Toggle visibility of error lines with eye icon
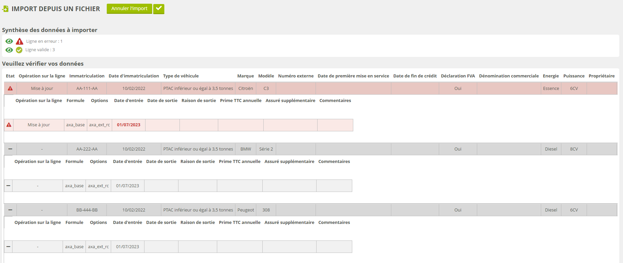 (x=9, y=41)
